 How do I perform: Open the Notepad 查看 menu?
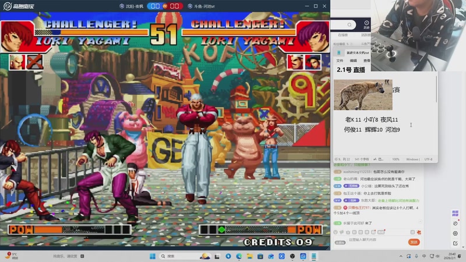pyautogui.click(x=367, y=61)
